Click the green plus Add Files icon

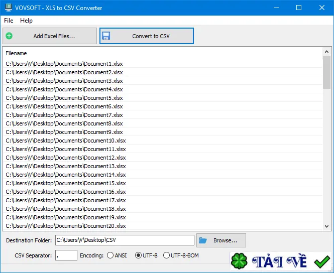pos(9,36)
